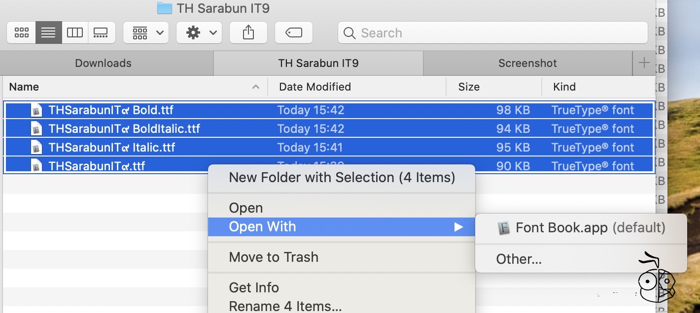The height and width of the screenshot is (313, 700).
Task: Open the group-by arrangement dropdown
Action: [146, 33]
